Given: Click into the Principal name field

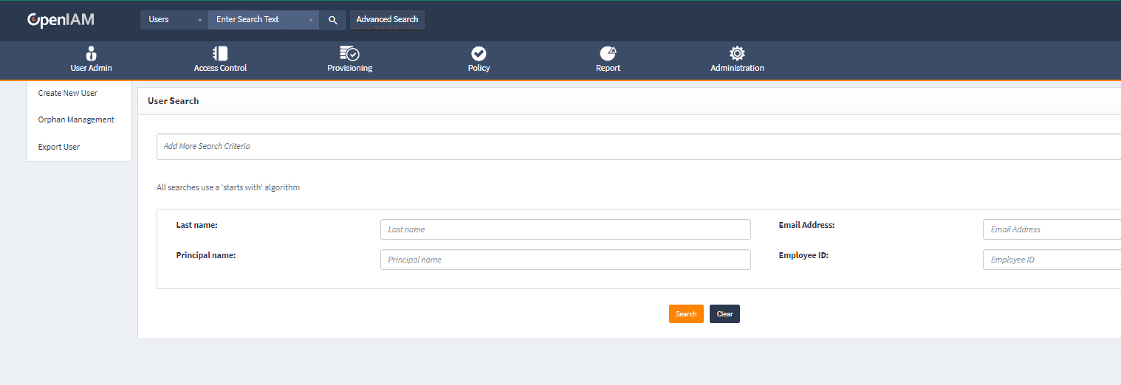Looking at the screenshot, I should point(565,260).
